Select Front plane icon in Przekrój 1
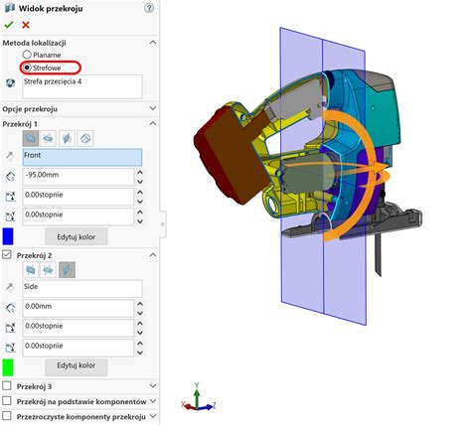The width and height of the screenshot is (471, 425). click(31, 138)
